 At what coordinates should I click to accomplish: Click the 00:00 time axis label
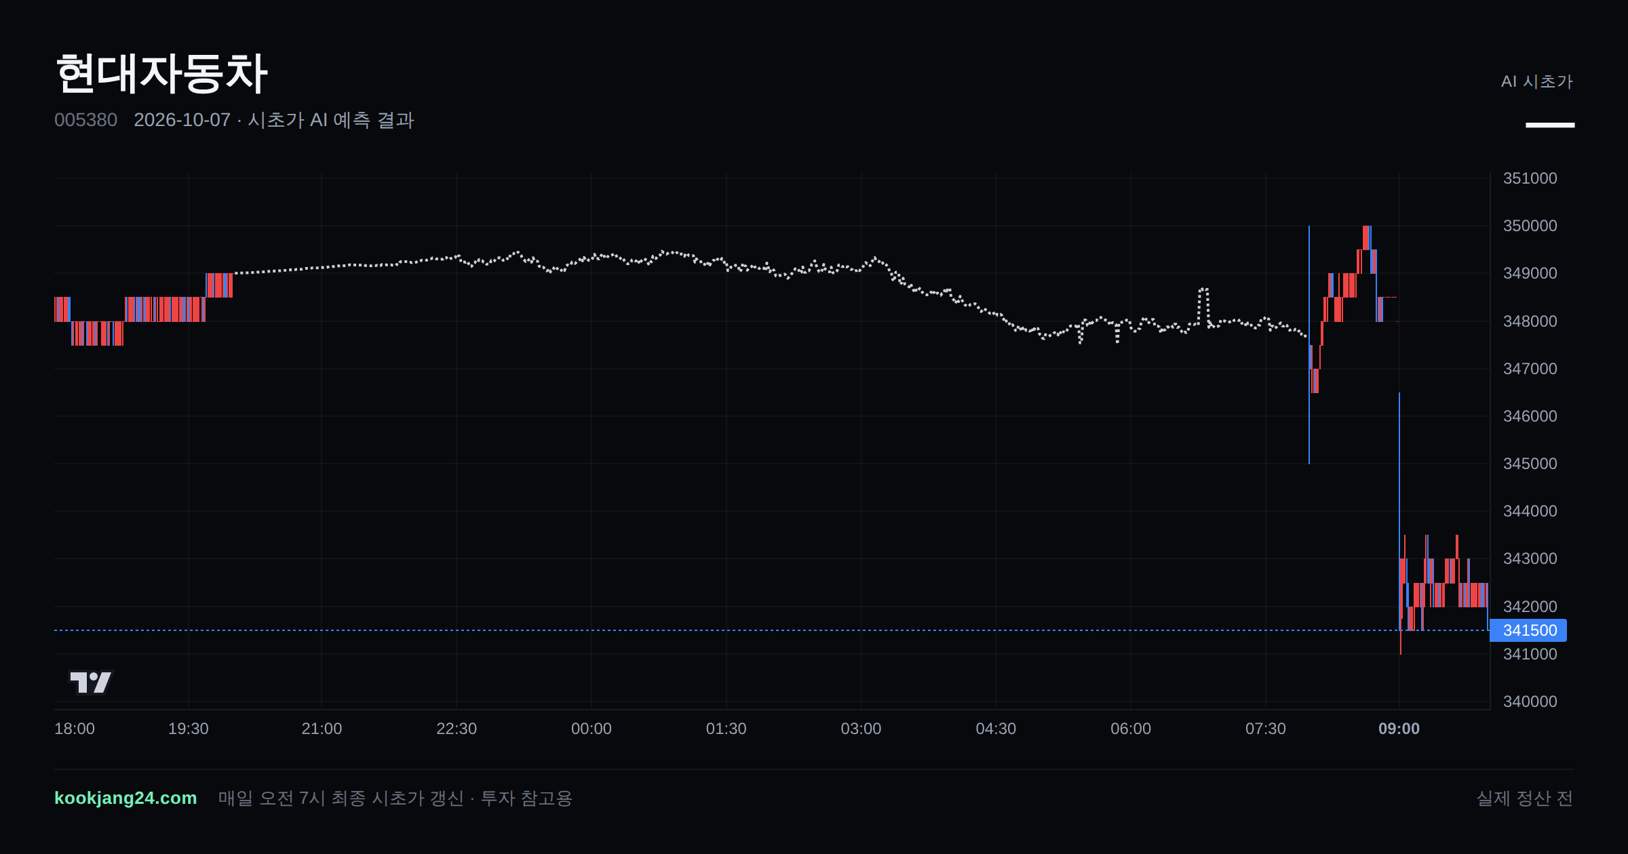click(592, 729)
